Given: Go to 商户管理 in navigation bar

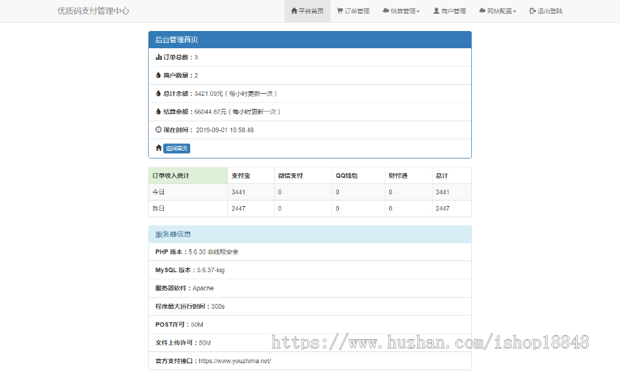Looking at the screenshot, I should [450, 11].
